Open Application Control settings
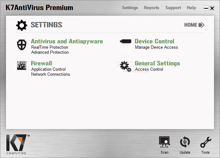Image resolution: width=220 pixels, height=158 pixels. point(48,69)
